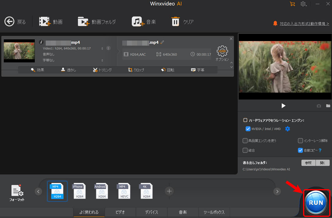Add music with 音楽 icon

point(138,22)
